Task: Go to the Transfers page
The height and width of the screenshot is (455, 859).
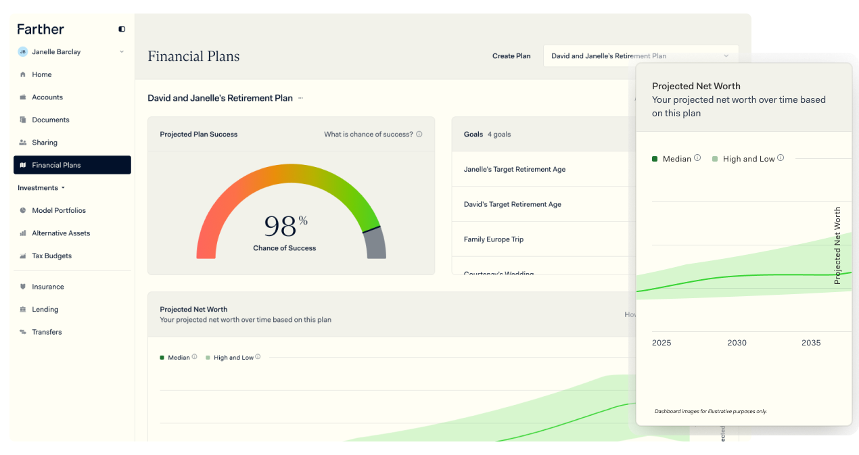Action: point(72,332)
